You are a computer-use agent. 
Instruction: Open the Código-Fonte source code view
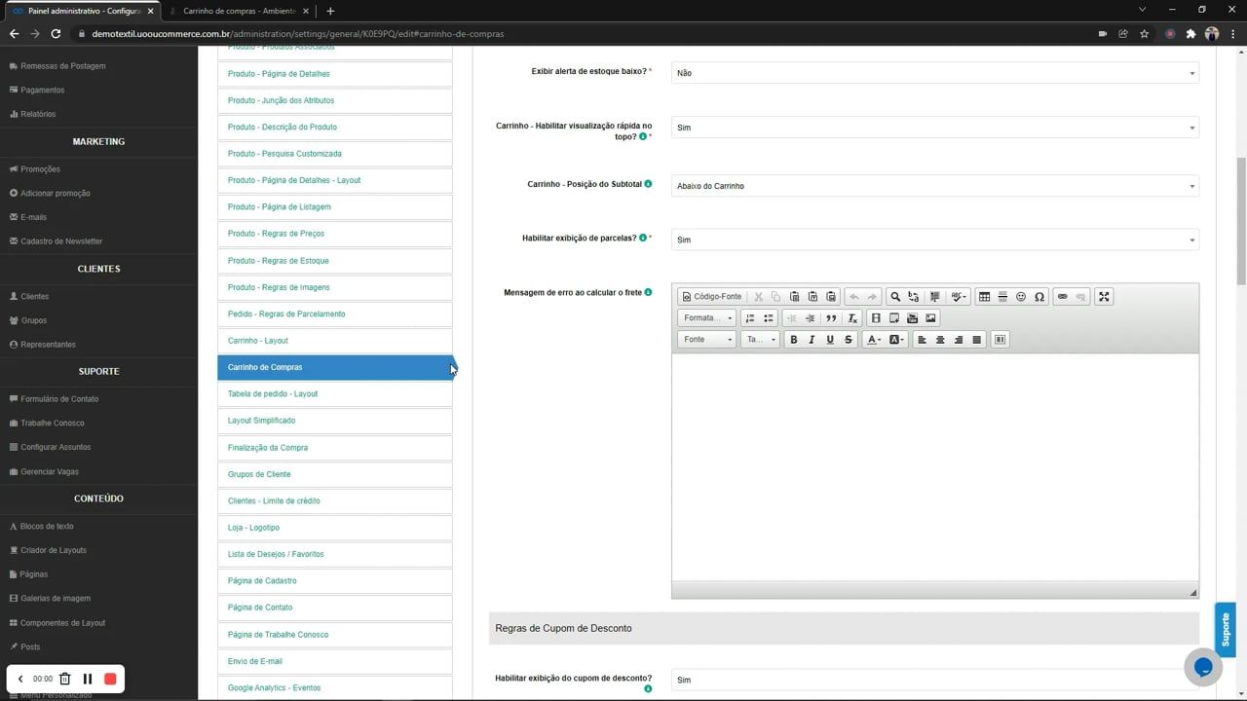coord(711,296)
